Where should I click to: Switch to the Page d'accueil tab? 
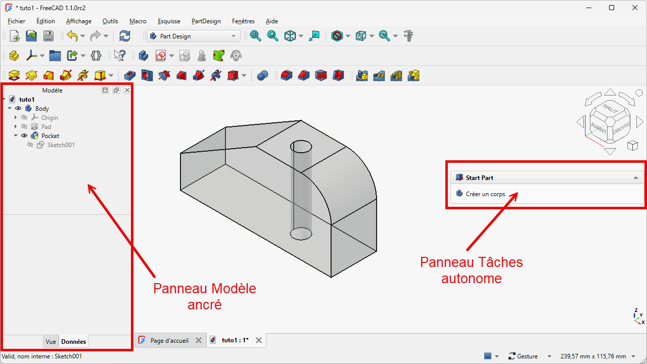pyautogui.click(x=169, y=340)
